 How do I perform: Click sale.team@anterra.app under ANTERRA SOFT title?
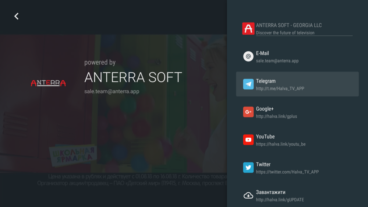coord(112,91)
